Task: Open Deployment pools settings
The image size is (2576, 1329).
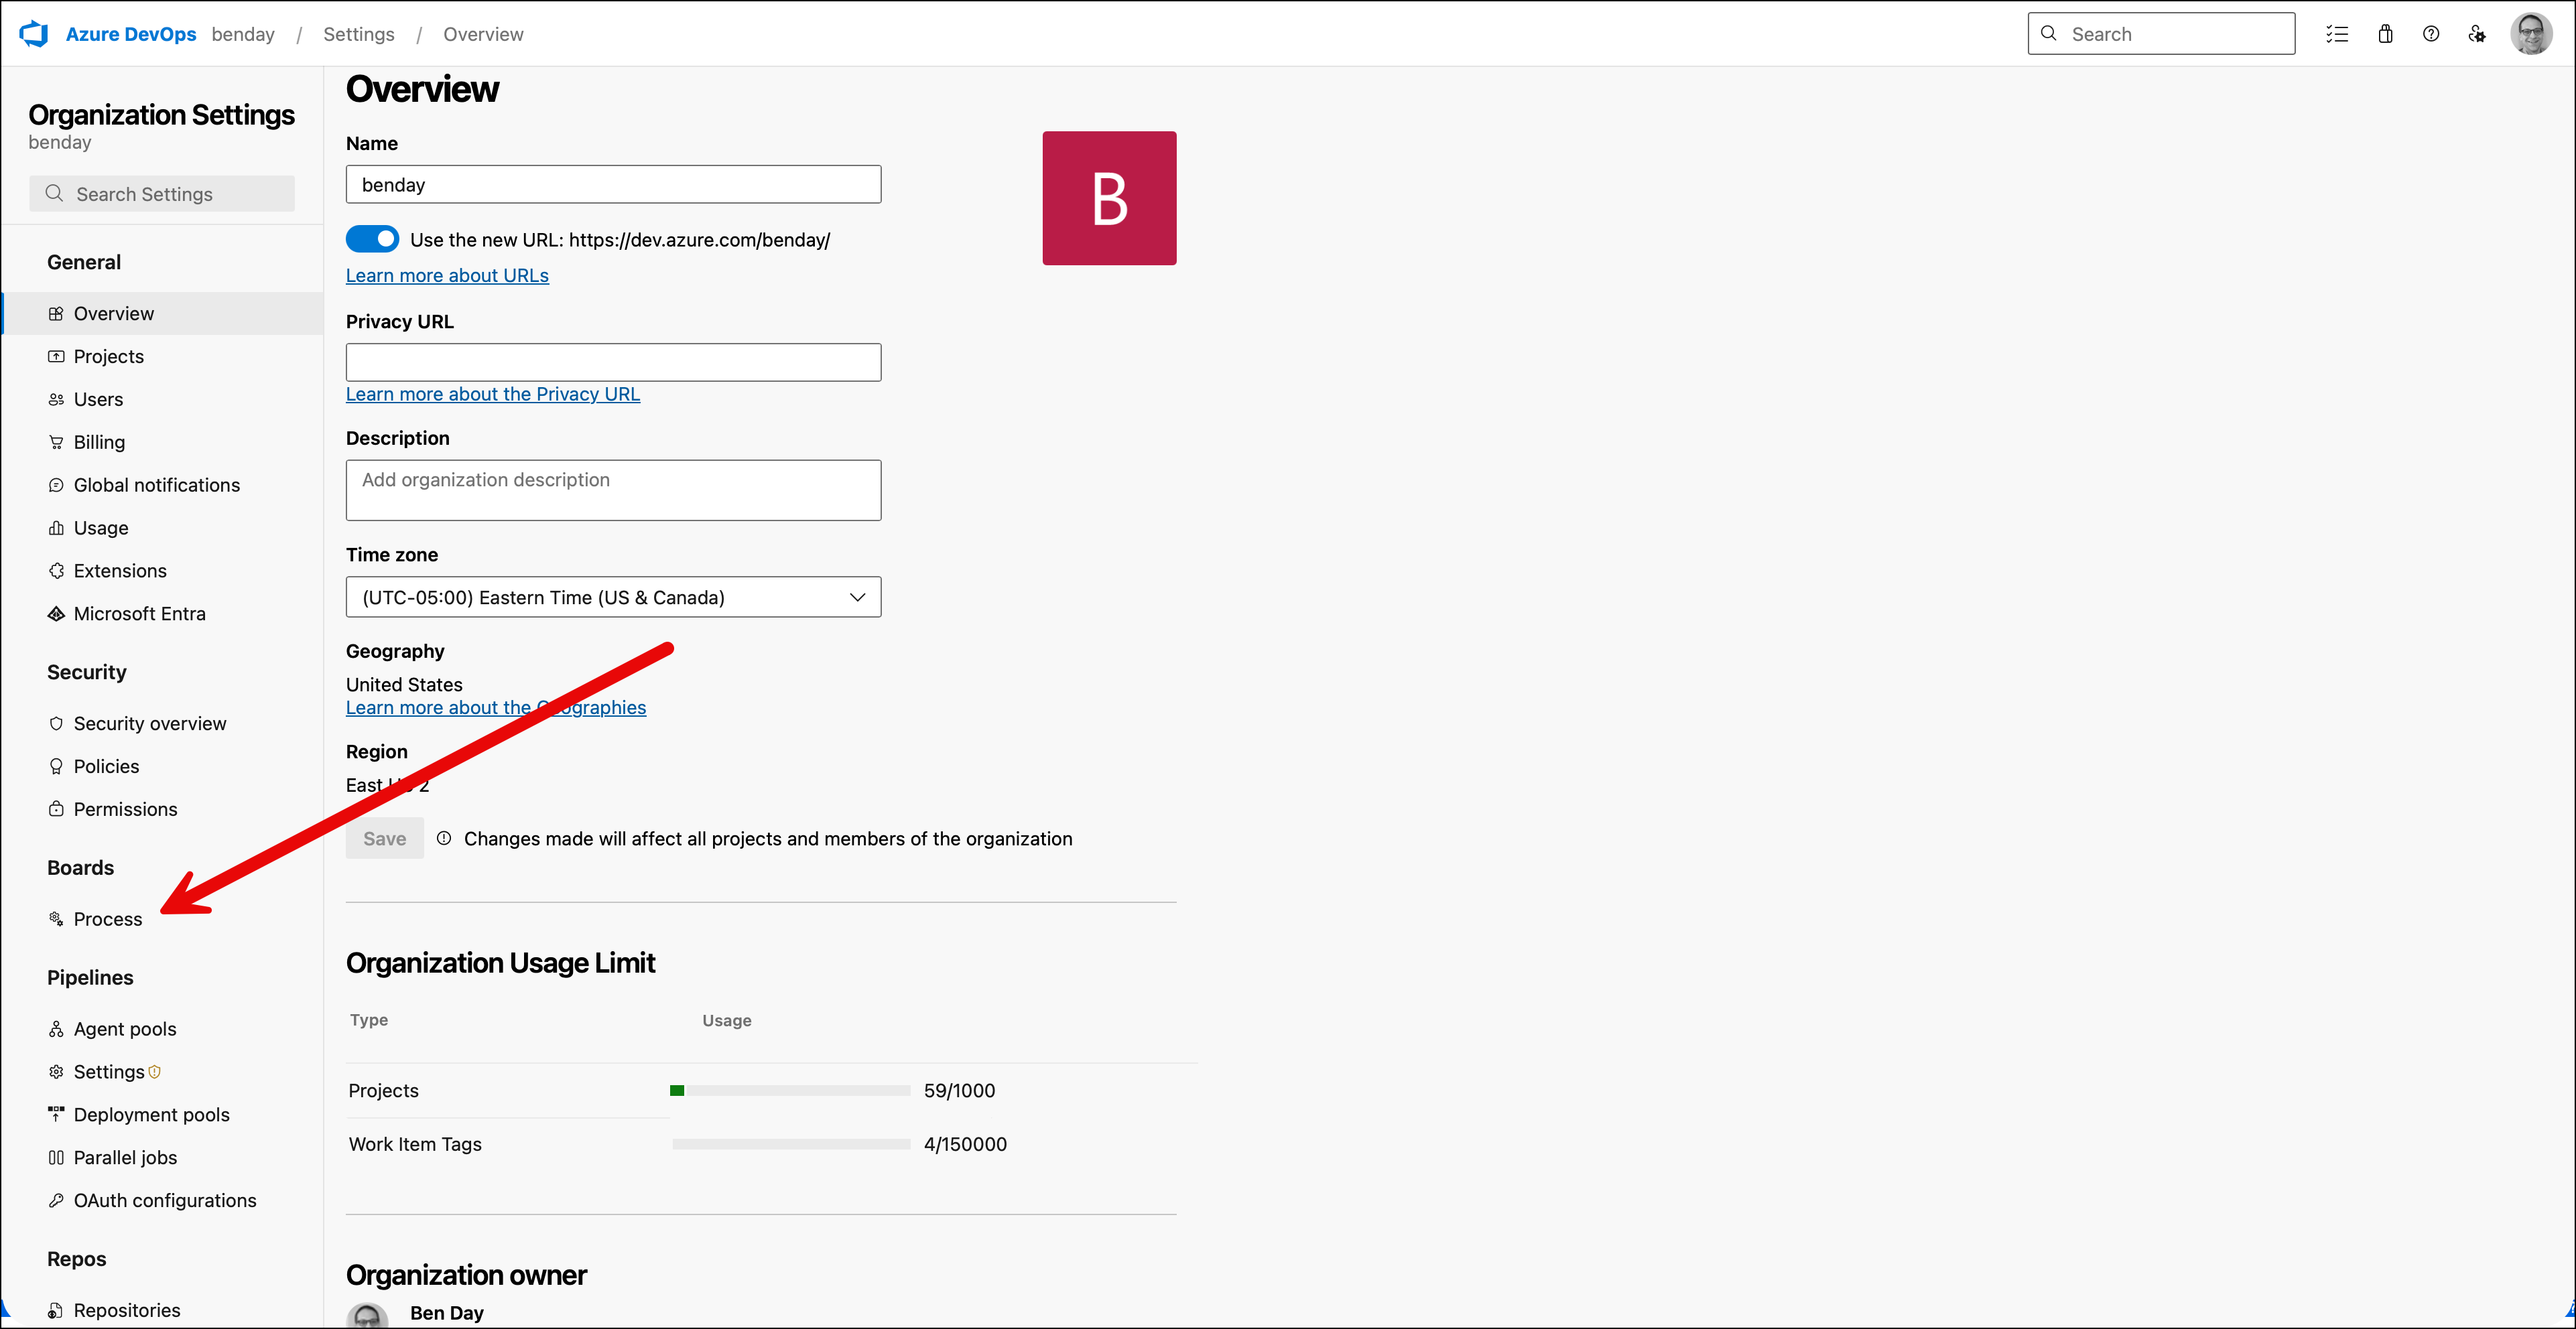Action: [x=151, y=1114]
